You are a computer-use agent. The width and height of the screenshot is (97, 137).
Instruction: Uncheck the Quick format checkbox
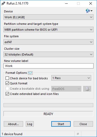(7, 83)
